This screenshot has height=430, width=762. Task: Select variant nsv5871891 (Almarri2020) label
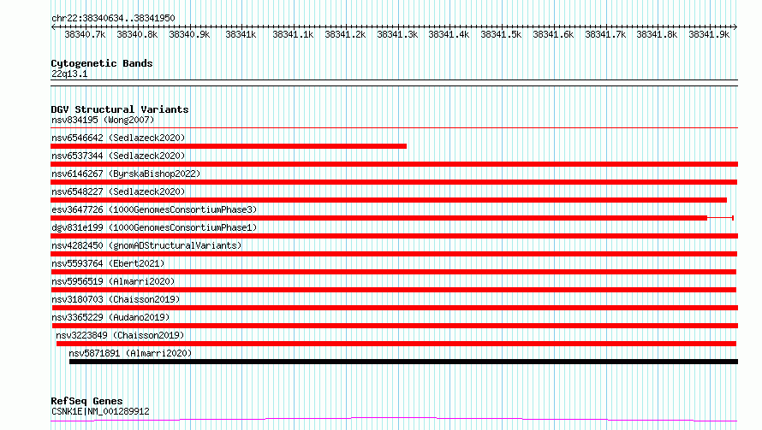click(x=130, y=353)
